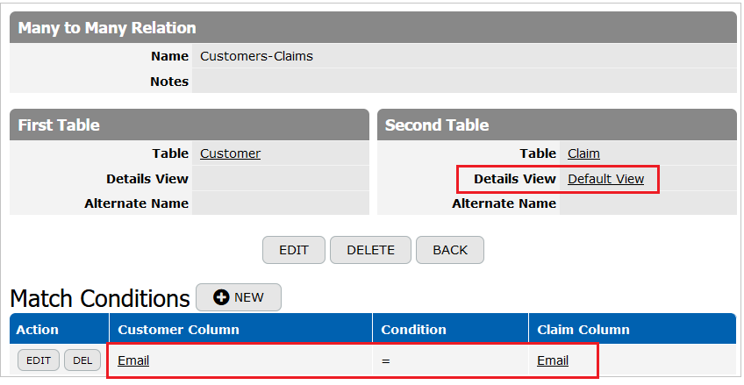
Task: Click the equals sign condition cell
Action: point(386,360)
